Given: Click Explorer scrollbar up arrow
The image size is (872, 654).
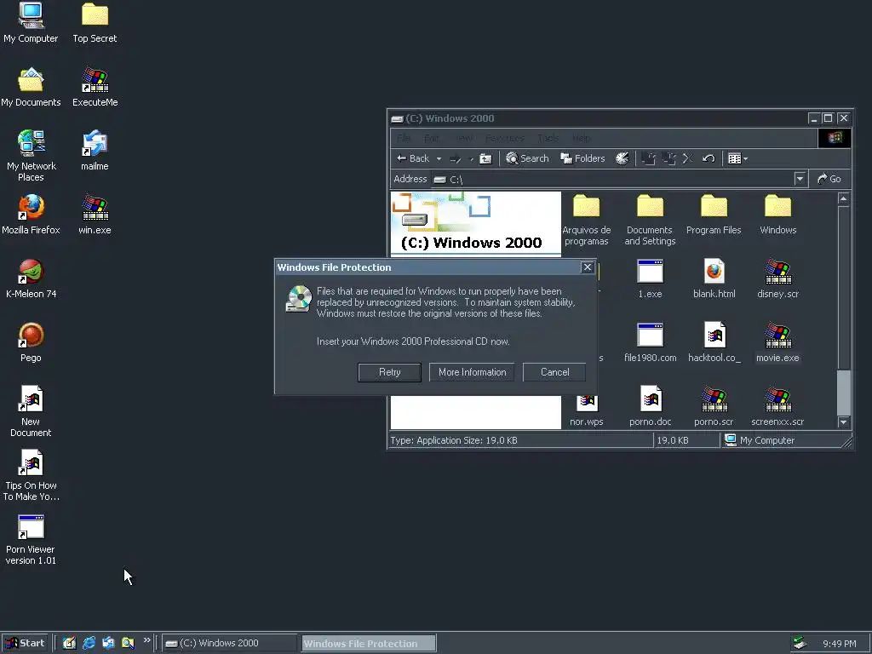Looking at the screenshot, I should click(x=844, y=199).
